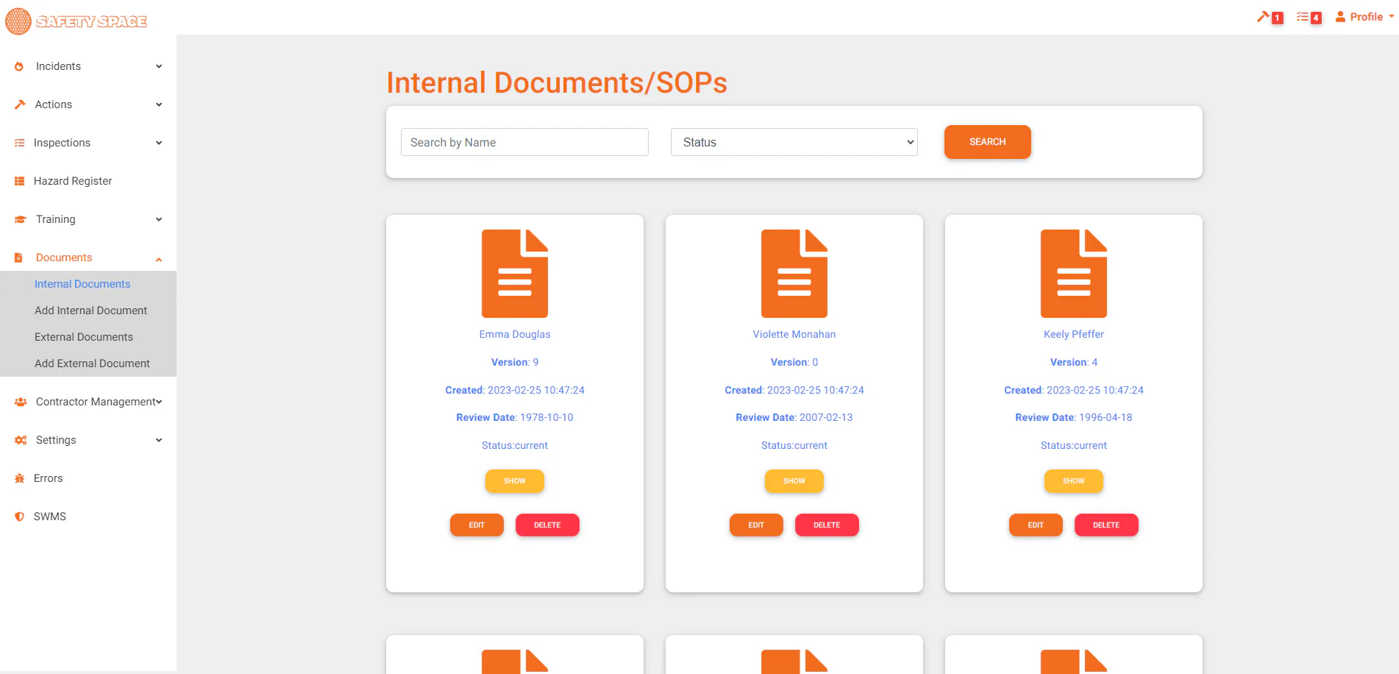
Task: Open the Status dropdown filter
Action: pyautogui.click(x=794, y=142)
